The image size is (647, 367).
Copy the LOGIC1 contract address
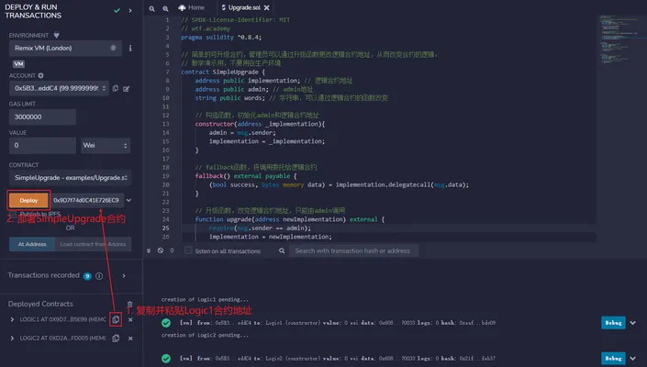coord(116,319)
